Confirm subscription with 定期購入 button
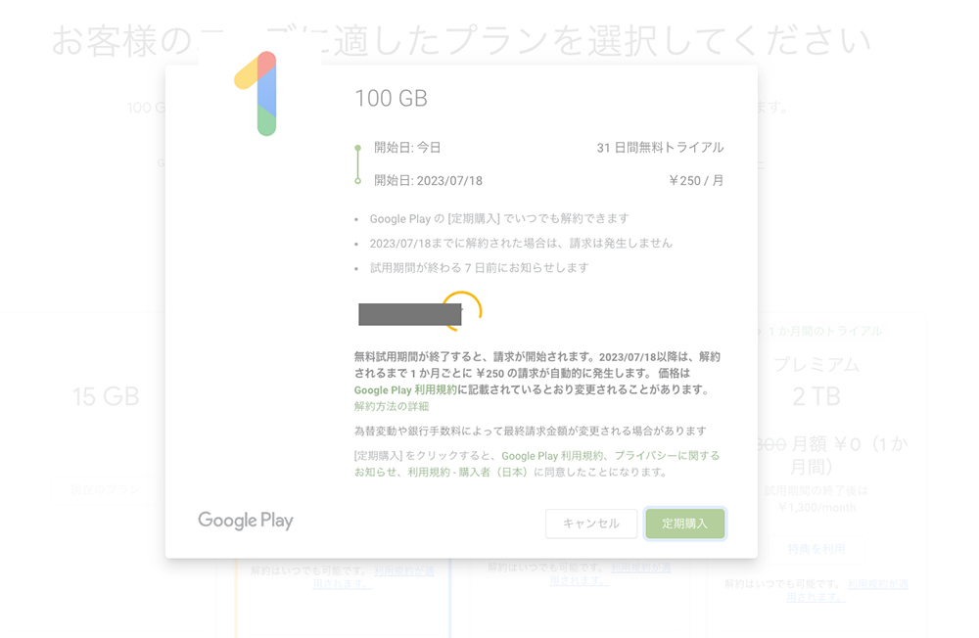Screen dimensions: 979x638 tap(685, 524)
